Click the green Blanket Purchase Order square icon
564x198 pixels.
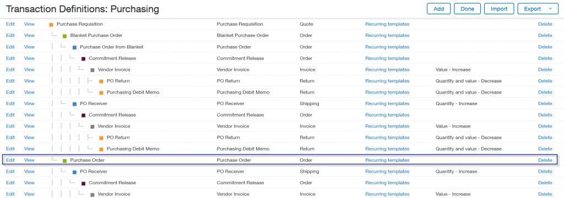pyautogui.click(x=65, y=36)
